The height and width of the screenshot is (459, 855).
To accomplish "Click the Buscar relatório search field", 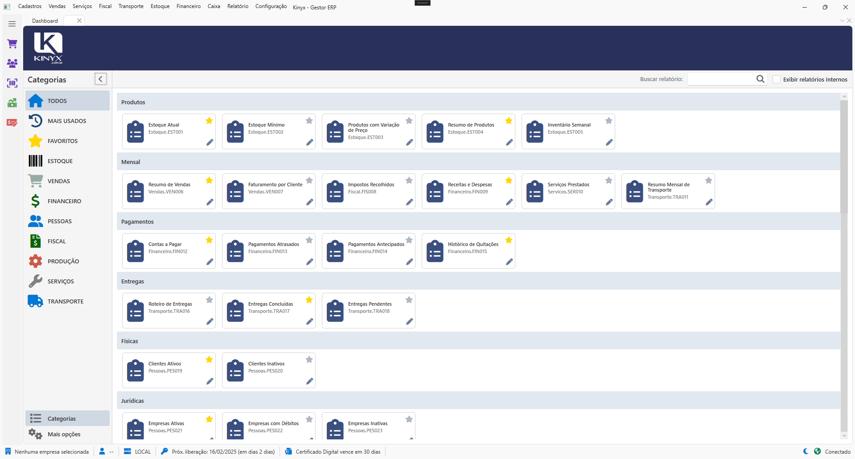I will pos(720,79).
